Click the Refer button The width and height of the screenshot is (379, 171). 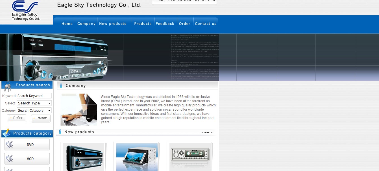pyautogui.click(x=16, y=118)
